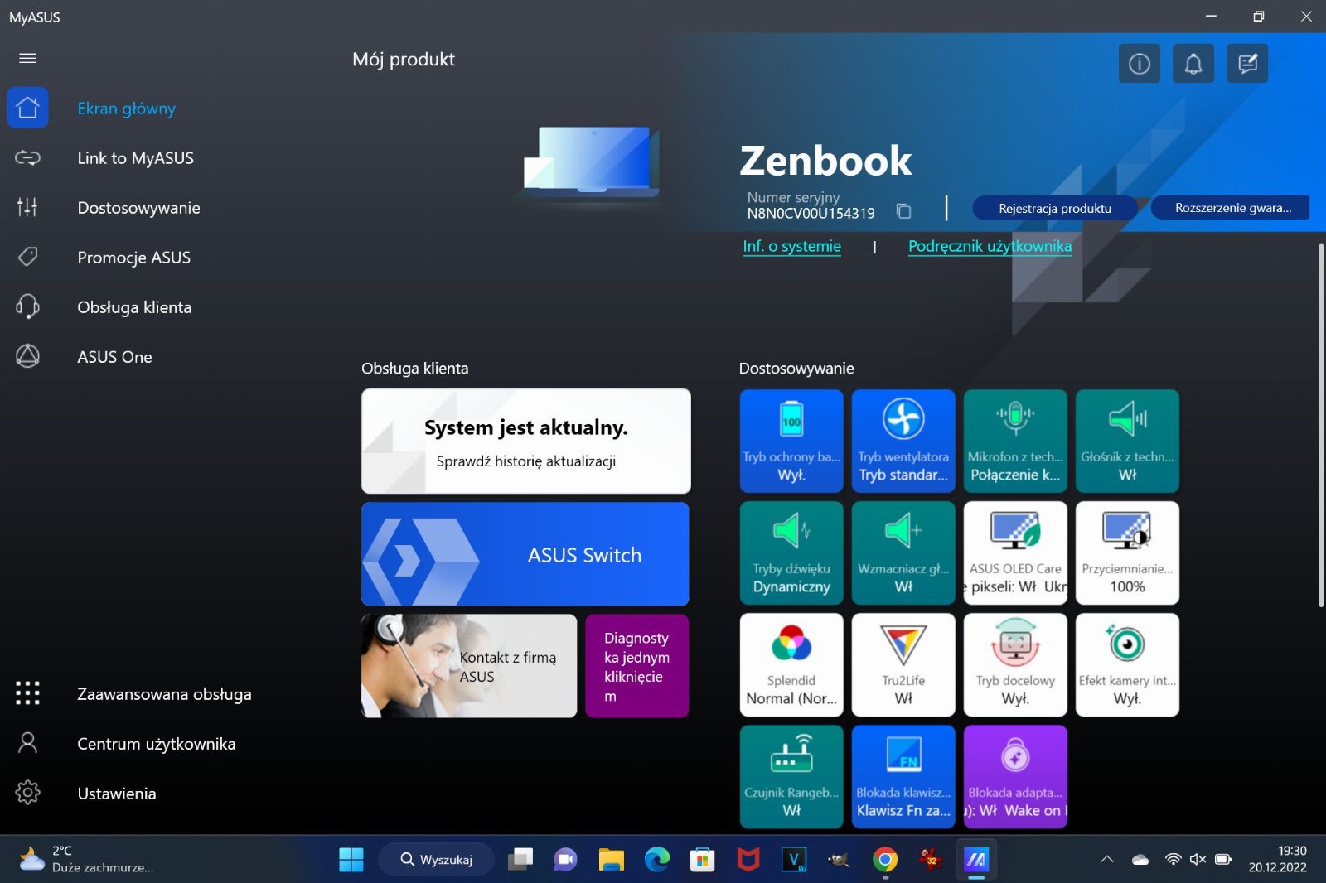Open Blokada klawiszy Fn tile
This screenshot has height=883, width=1326.
click(903, 777)
